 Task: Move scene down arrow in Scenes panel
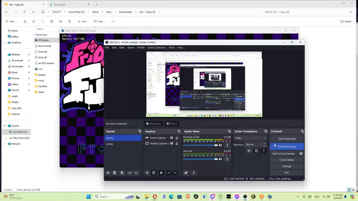click(x=136, y=173)
